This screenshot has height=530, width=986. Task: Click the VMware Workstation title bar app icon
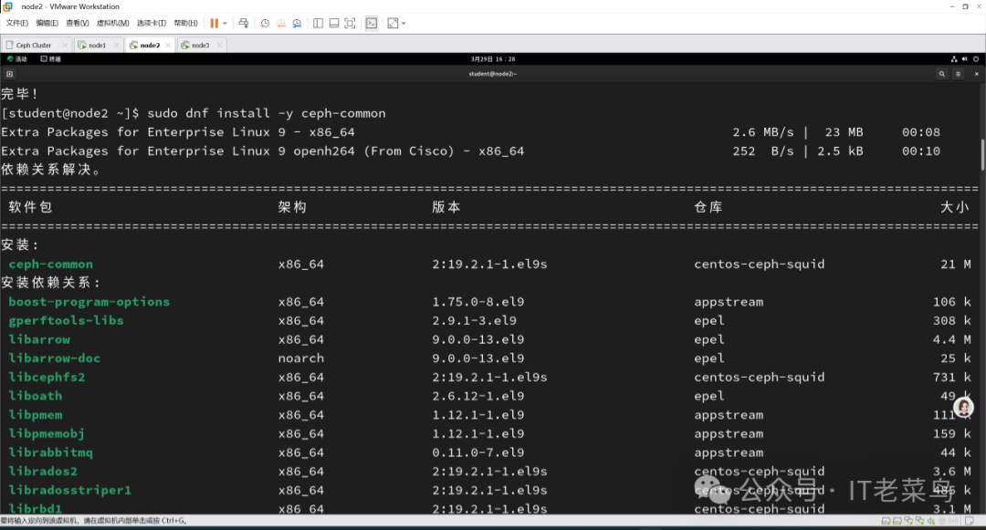pyautogui.click(x=7, y=6)
